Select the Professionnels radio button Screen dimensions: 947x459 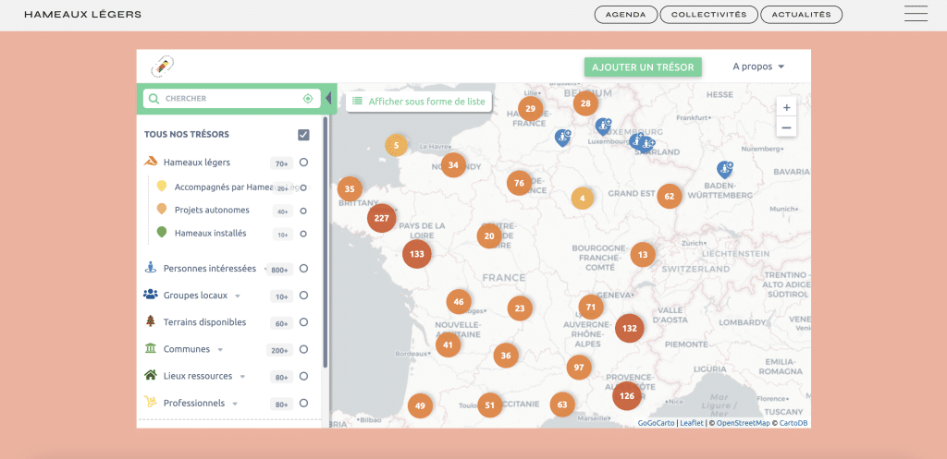[303, 403]
